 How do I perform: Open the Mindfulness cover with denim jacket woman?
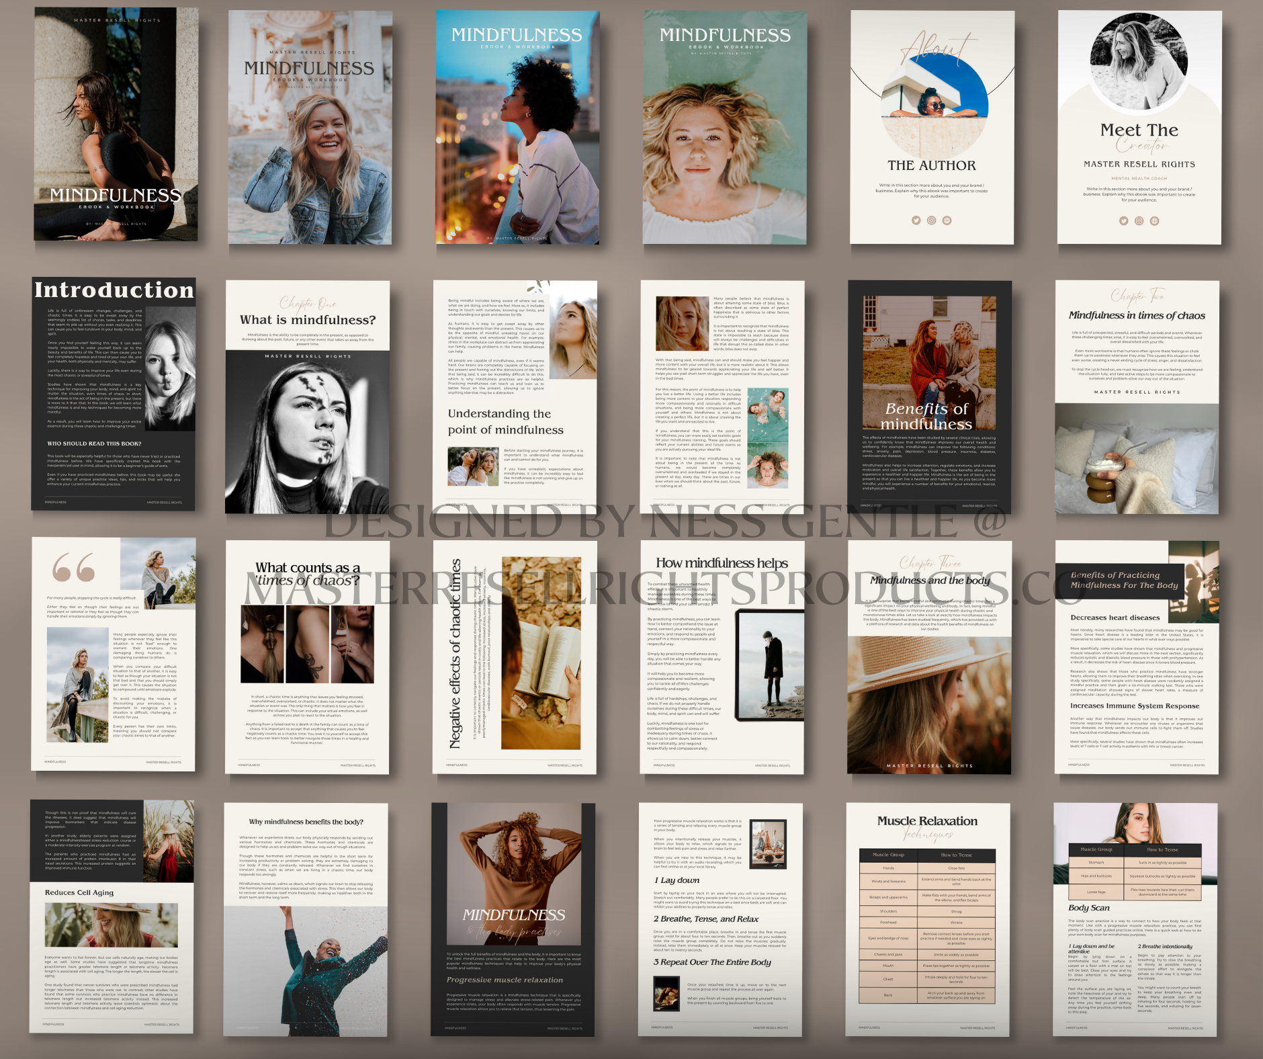pos(310,128)
